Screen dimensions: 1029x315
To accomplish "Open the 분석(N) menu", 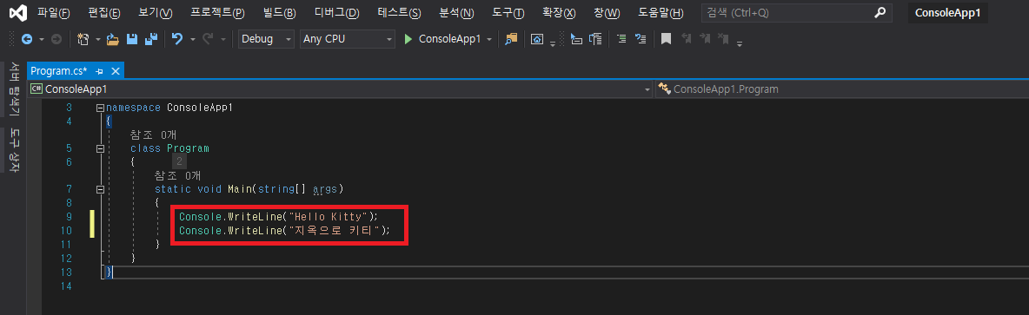I will [456, 12].
